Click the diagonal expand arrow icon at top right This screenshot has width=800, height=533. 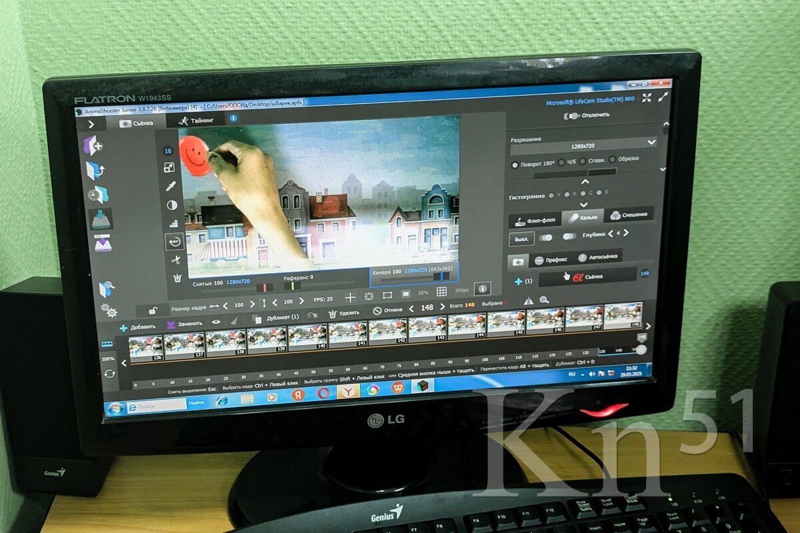tap(663, 96)
